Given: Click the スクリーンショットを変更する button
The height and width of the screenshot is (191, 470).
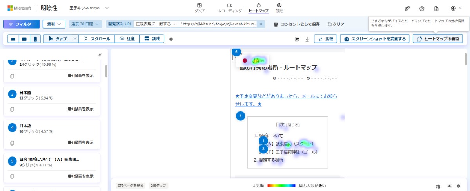Looking at the screenshot, I should (x=375, y=39).
